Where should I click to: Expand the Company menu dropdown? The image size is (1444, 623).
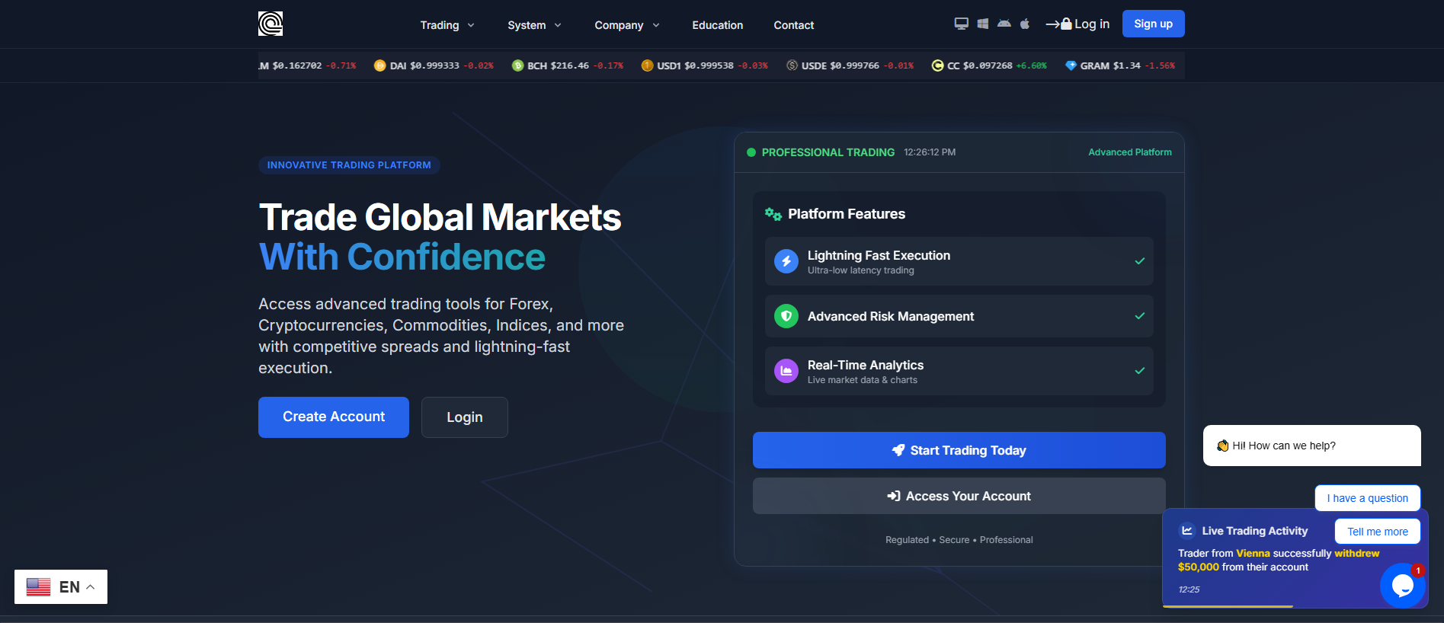627,25
